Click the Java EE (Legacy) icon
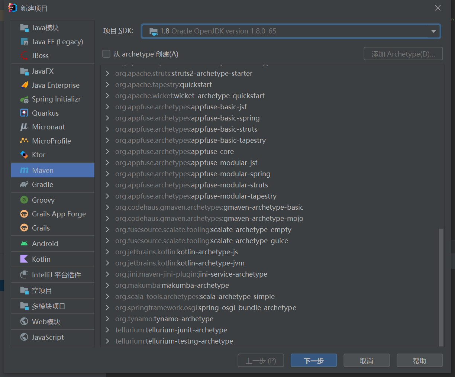 24,42
